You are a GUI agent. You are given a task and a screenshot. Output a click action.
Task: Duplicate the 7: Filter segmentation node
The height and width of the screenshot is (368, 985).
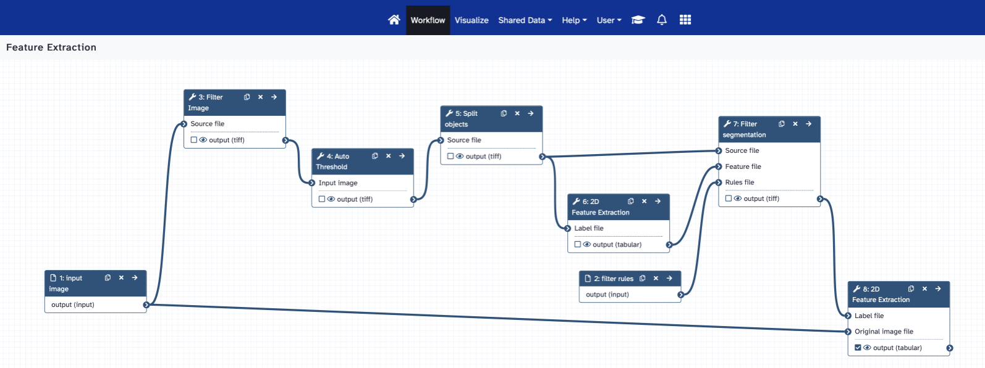click(x=782, y=124)
